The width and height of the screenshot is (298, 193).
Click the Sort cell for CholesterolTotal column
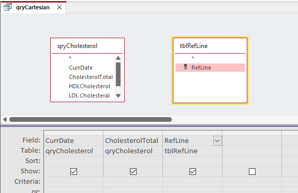133,161
